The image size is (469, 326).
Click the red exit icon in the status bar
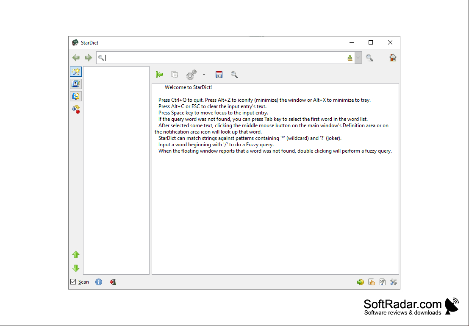coord(113,282)
